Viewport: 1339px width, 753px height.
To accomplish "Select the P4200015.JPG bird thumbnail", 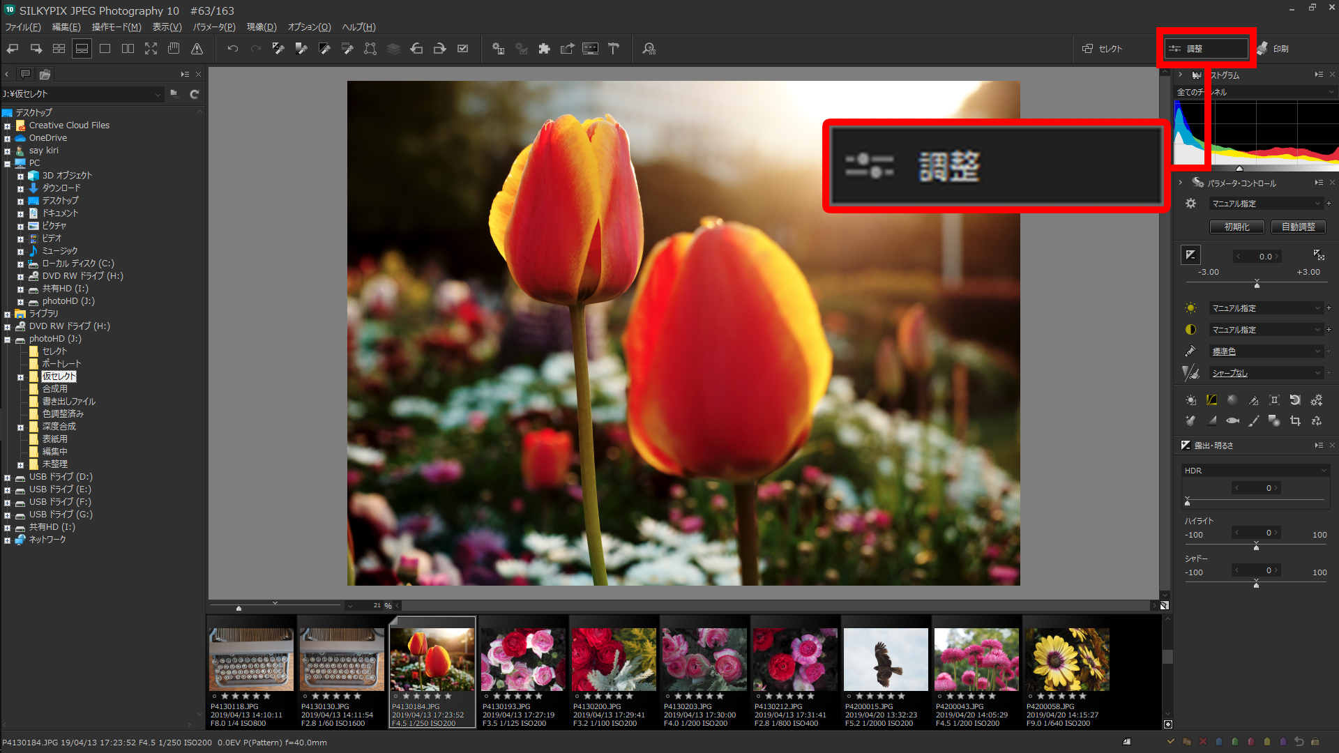I will click(x=885, y=659).
